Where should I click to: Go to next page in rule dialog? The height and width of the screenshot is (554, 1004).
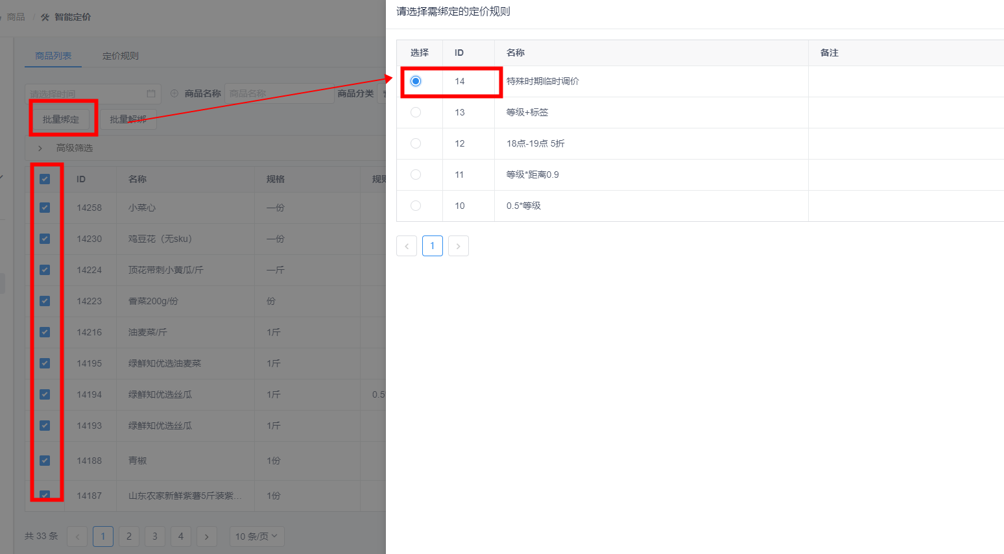[458, 246]
